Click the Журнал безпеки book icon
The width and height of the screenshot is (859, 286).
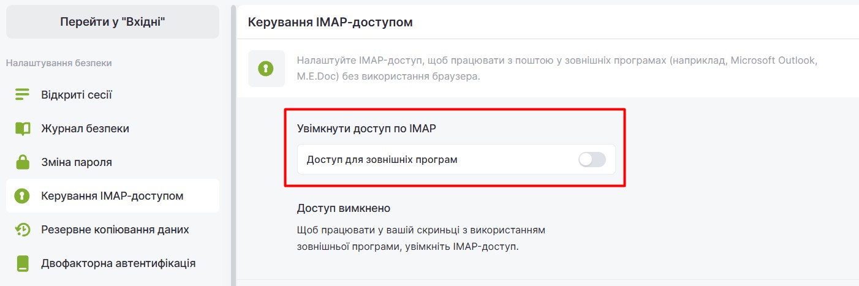(x=23, y=129)
